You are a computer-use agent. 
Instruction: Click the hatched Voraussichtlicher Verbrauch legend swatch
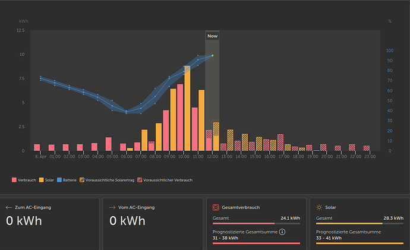click(140, 180)
